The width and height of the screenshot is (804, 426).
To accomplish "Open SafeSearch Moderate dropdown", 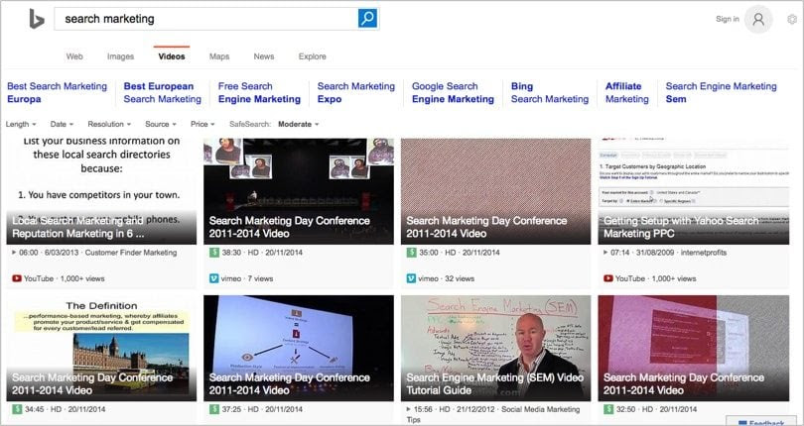I will (x=299, y=124).
